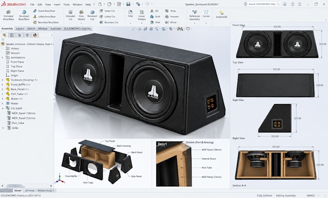Select the Origin in feature tree
Image resolution: width=328 pixels, height=198 pixels.
[x=14, y=76]
